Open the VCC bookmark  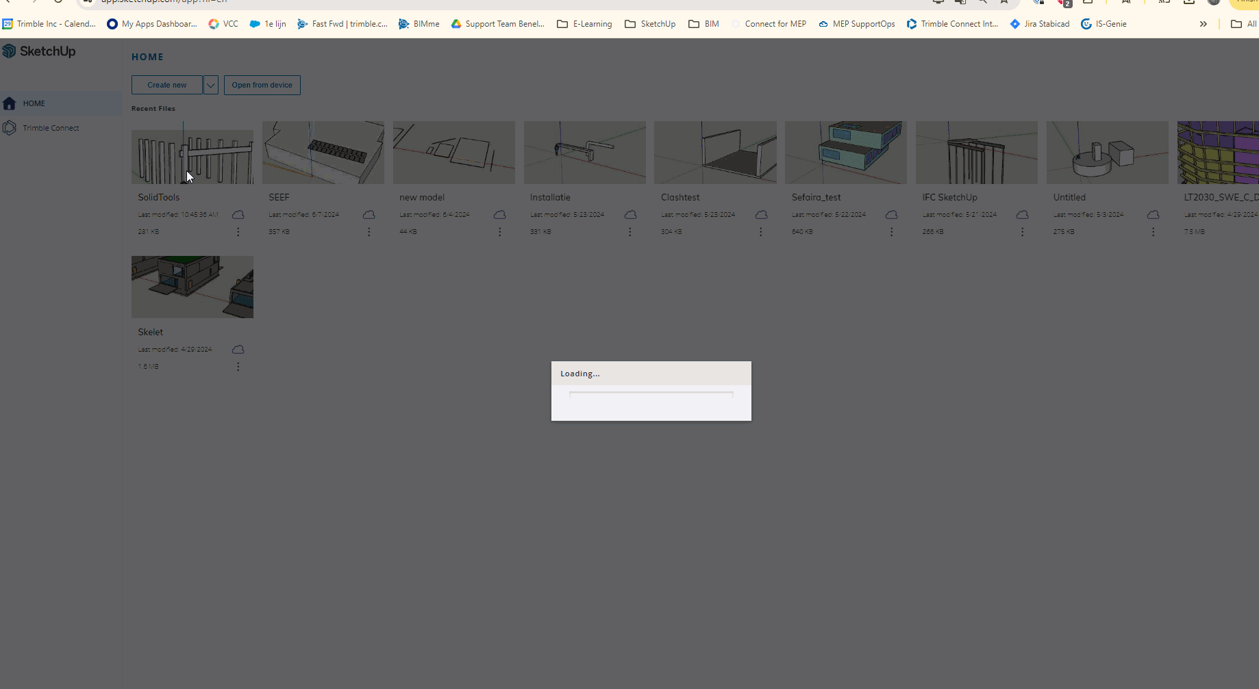tap(223, 24)
